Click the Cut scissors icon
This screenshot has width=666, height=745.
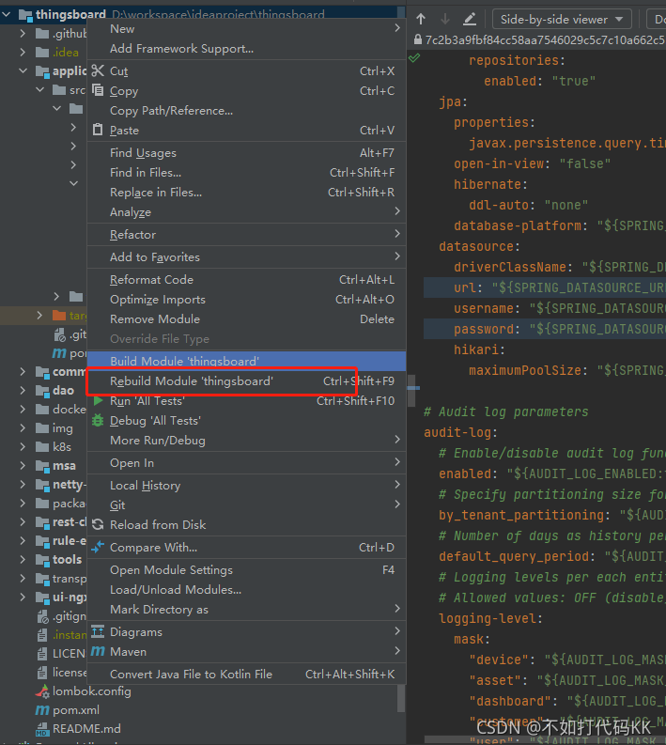coord(98,70)
